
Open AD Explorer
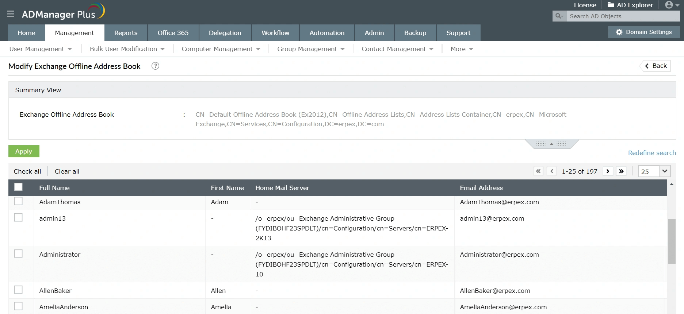630,5
